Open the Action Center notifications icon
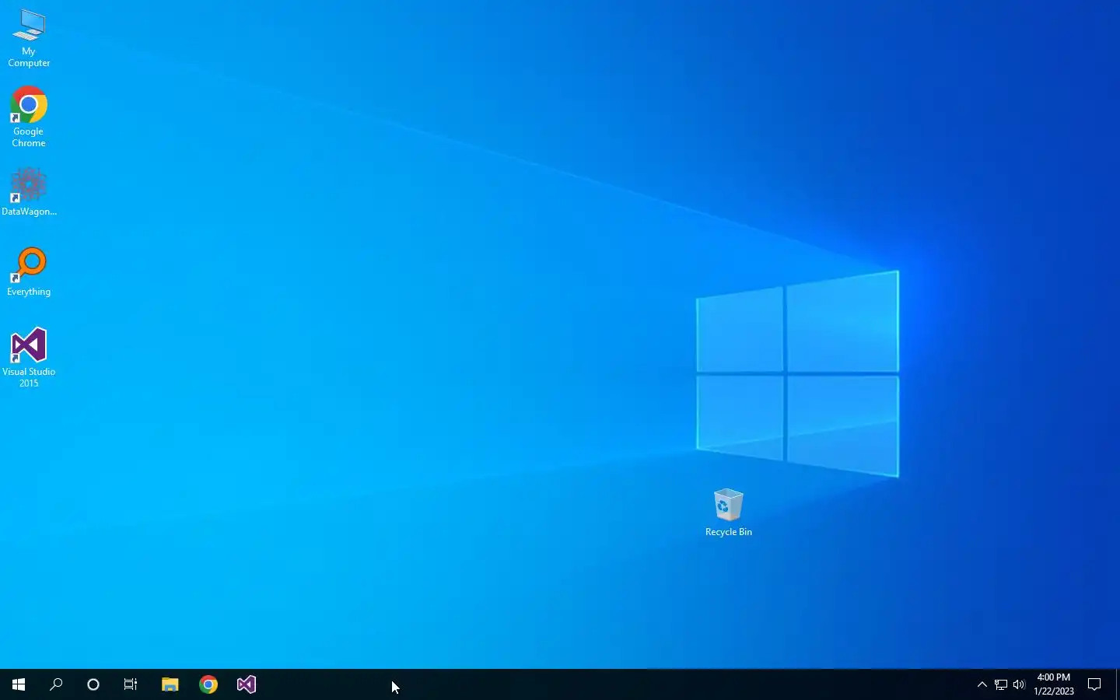Image resolution: width=1120 pixels, height=700 pixels. click(1094, 684)
